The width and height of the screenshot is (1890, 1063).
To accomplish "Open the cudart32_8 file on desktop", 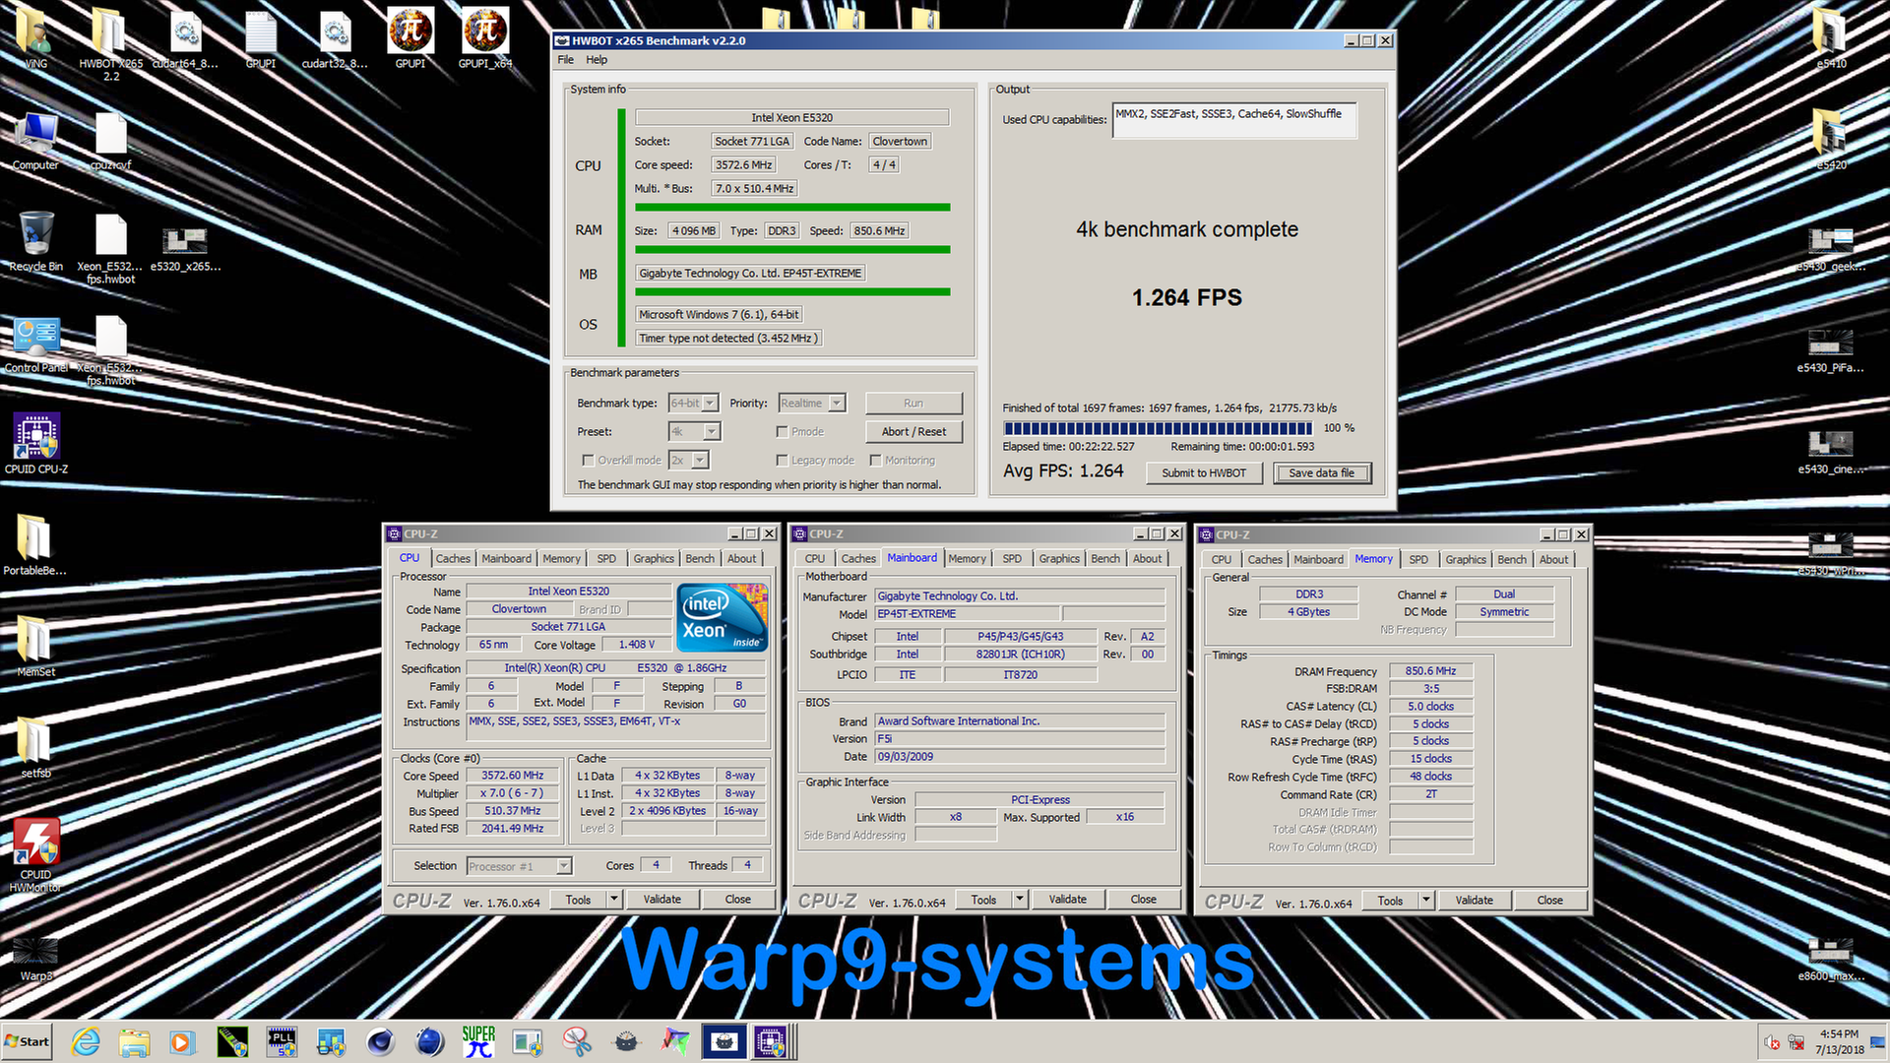I will point(335,37).
